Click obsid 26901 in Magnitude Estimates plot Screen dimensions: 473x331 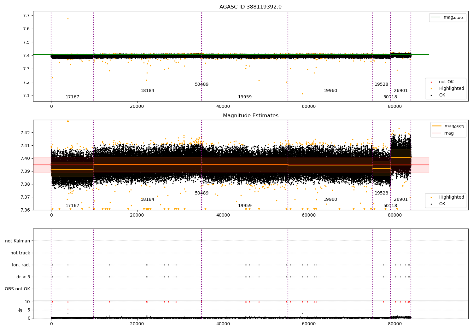pyautogui.click(x=401, y=200)
